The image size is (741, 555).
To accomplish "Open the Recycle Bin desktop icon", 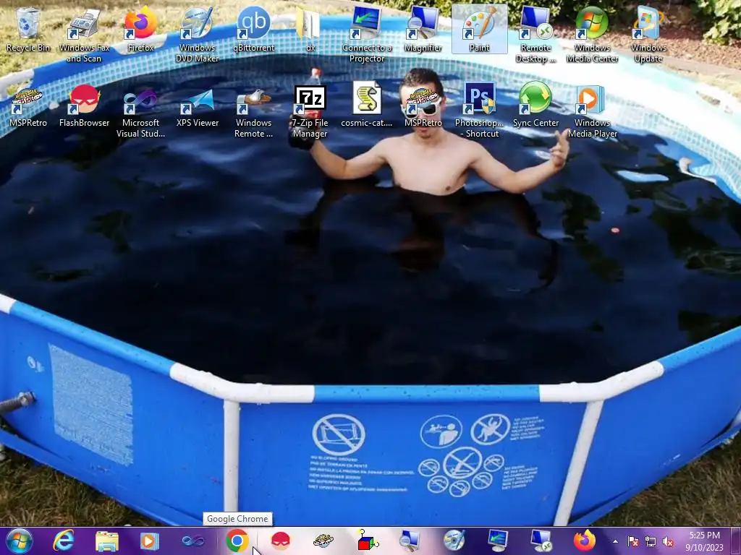I will click(28, 29).
